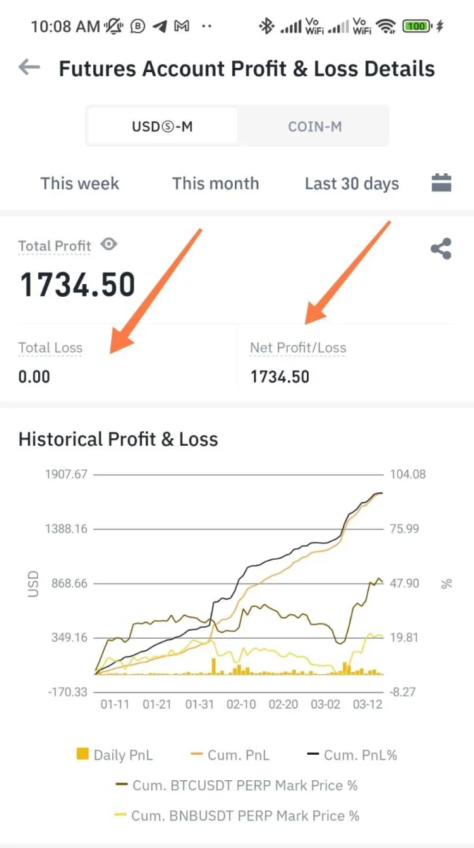Open the calendar date picker icon
This screenshot has width=474, height=848.
pyautogui.click(x=441, y=183)
